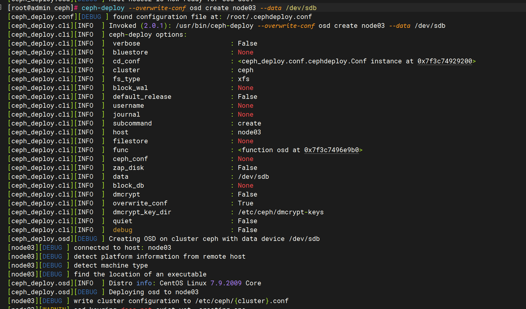
Task: Click the 'dmcrypt' option name
Action: (x=126, y=194)
